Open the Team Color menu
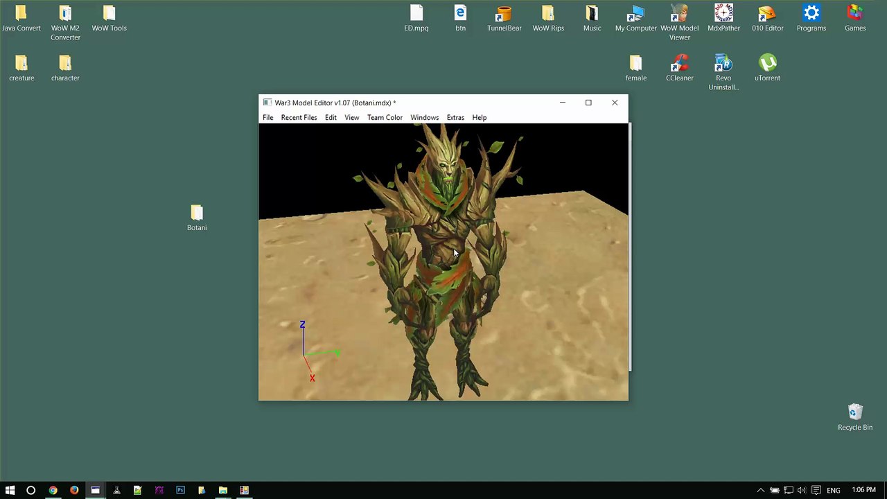Viewport: 887px width, 499px height. [385, 117]
